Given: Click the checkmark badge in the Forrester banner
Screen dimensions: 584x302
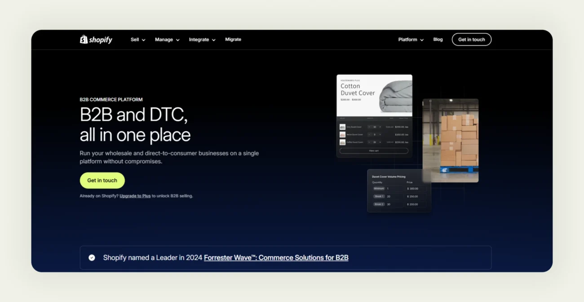Looking at the screenshot, I should 92,258.
